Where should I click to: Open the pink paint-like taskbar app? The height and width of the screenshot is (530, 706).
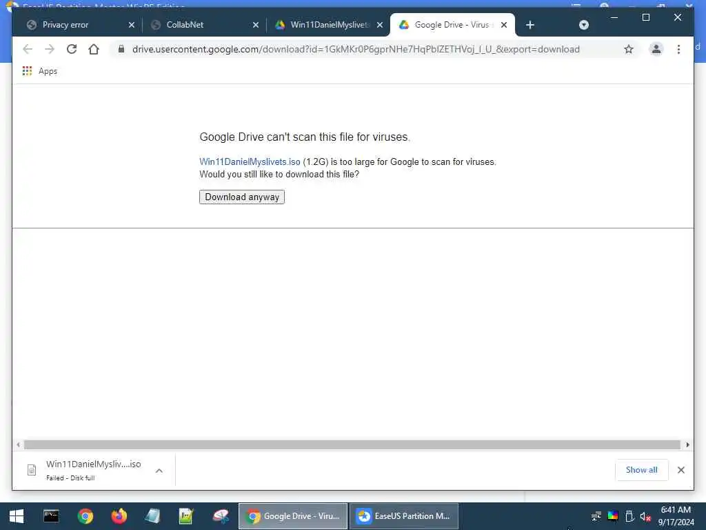(221, 516)
